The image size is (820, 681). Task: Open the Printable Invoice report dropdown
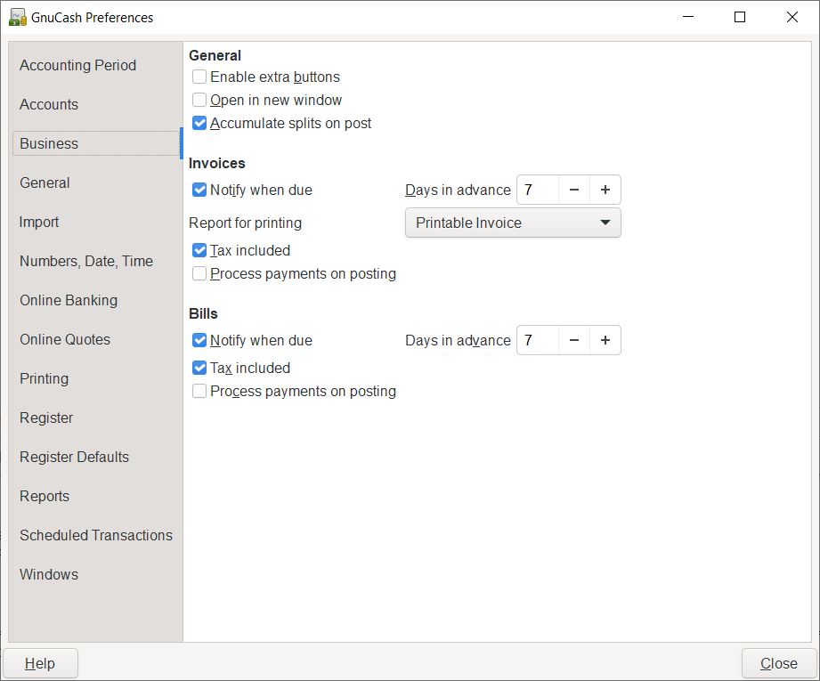pos(513,223)
